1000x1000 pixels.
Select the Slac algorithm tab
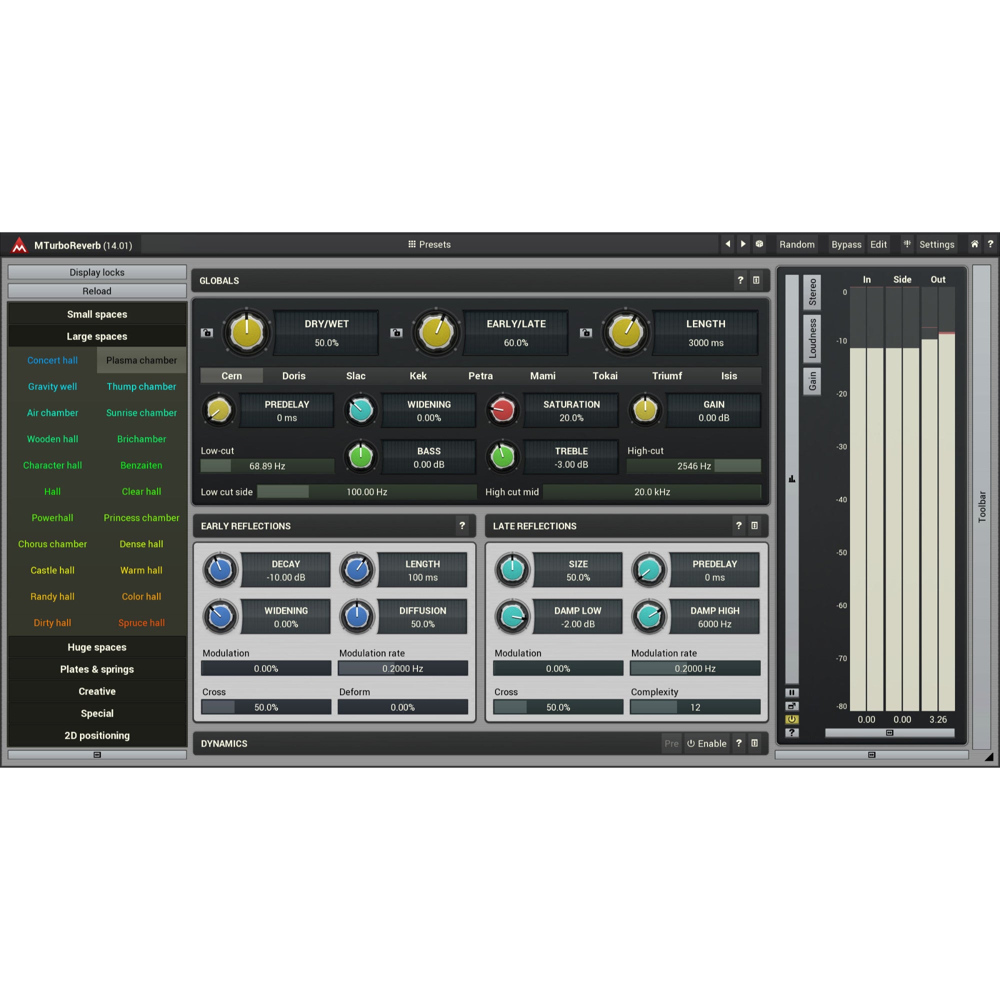click(355, 376)
